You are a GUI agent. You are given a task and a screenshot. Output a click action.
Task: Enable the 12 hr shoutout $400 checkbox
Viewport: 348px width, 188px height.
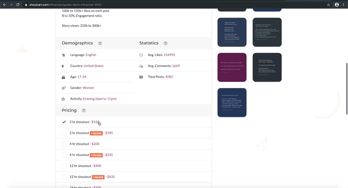pos(64,166)
